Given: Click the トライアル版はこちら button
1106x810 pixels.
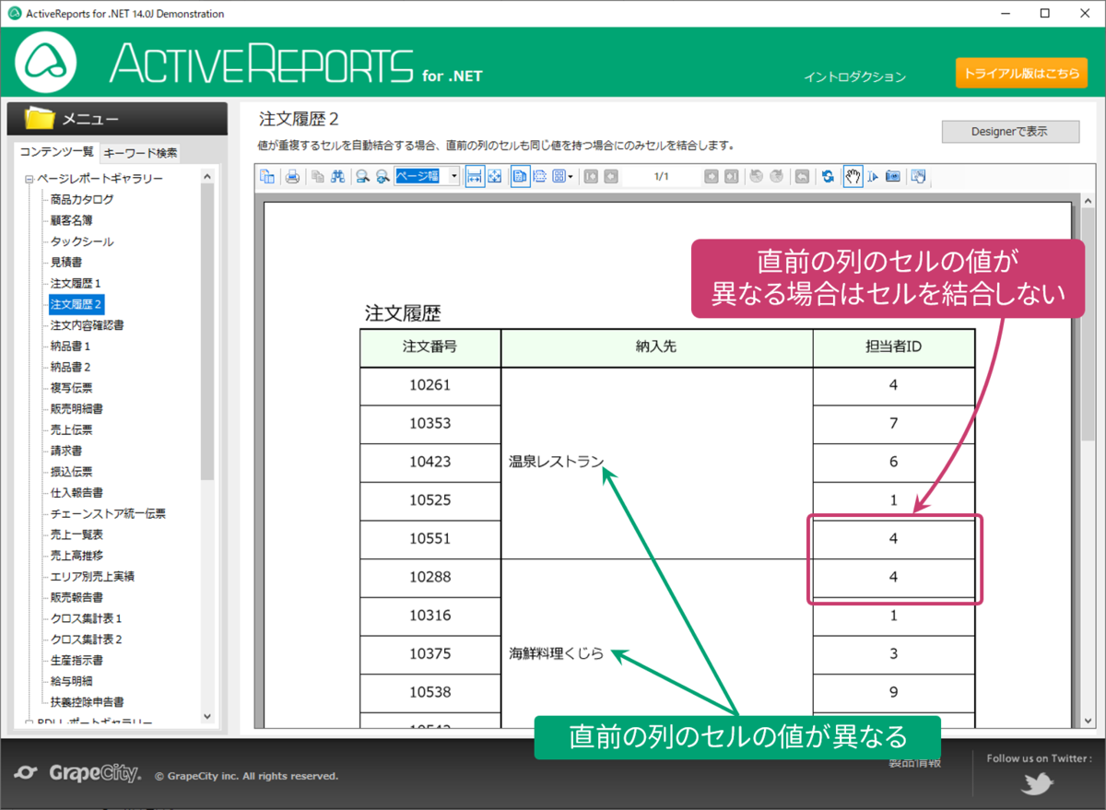Looking at the screenshot, I should pos(1020,74).
